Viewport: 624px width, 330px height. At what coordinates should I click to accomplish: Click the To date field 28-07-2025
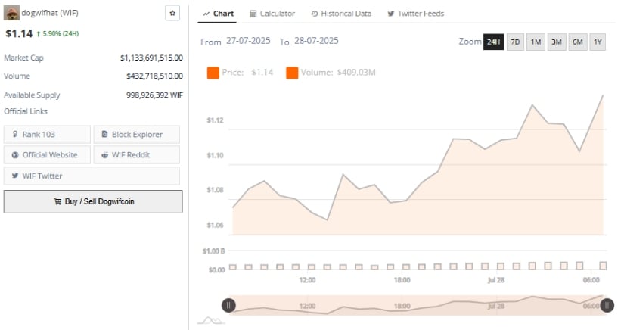click(316, 41)
